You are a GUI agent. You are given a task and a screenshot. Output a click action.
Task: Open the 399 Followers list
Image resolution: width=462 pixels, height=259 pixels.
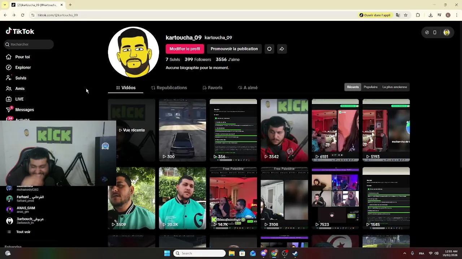(x=198, y=60)
